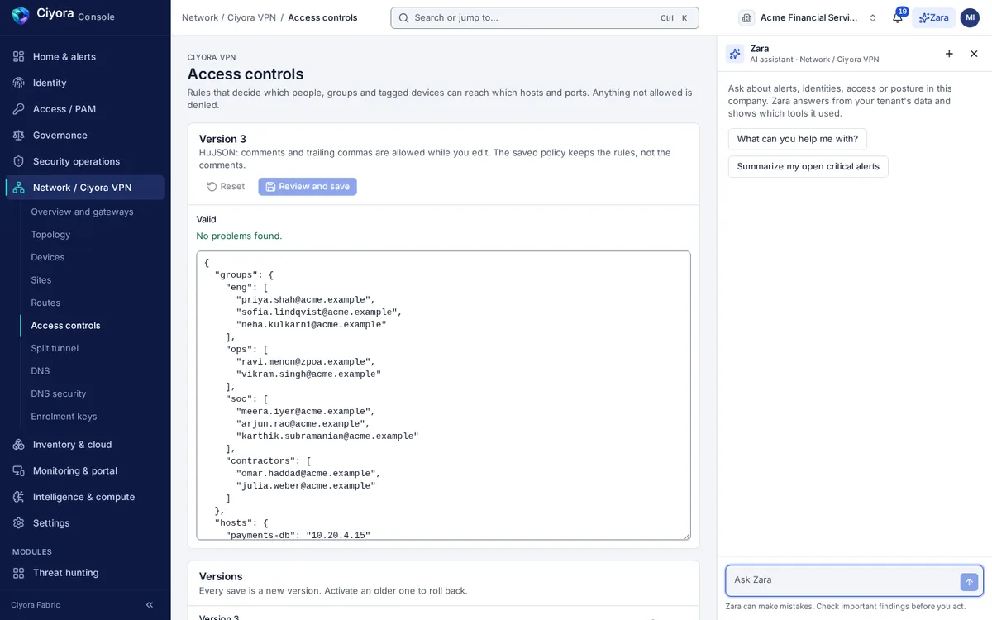Image resolution: width=992 pixels, height=620 pixels.
Task: Start a new Zara chat with plus icon
Action: point(949,54)
